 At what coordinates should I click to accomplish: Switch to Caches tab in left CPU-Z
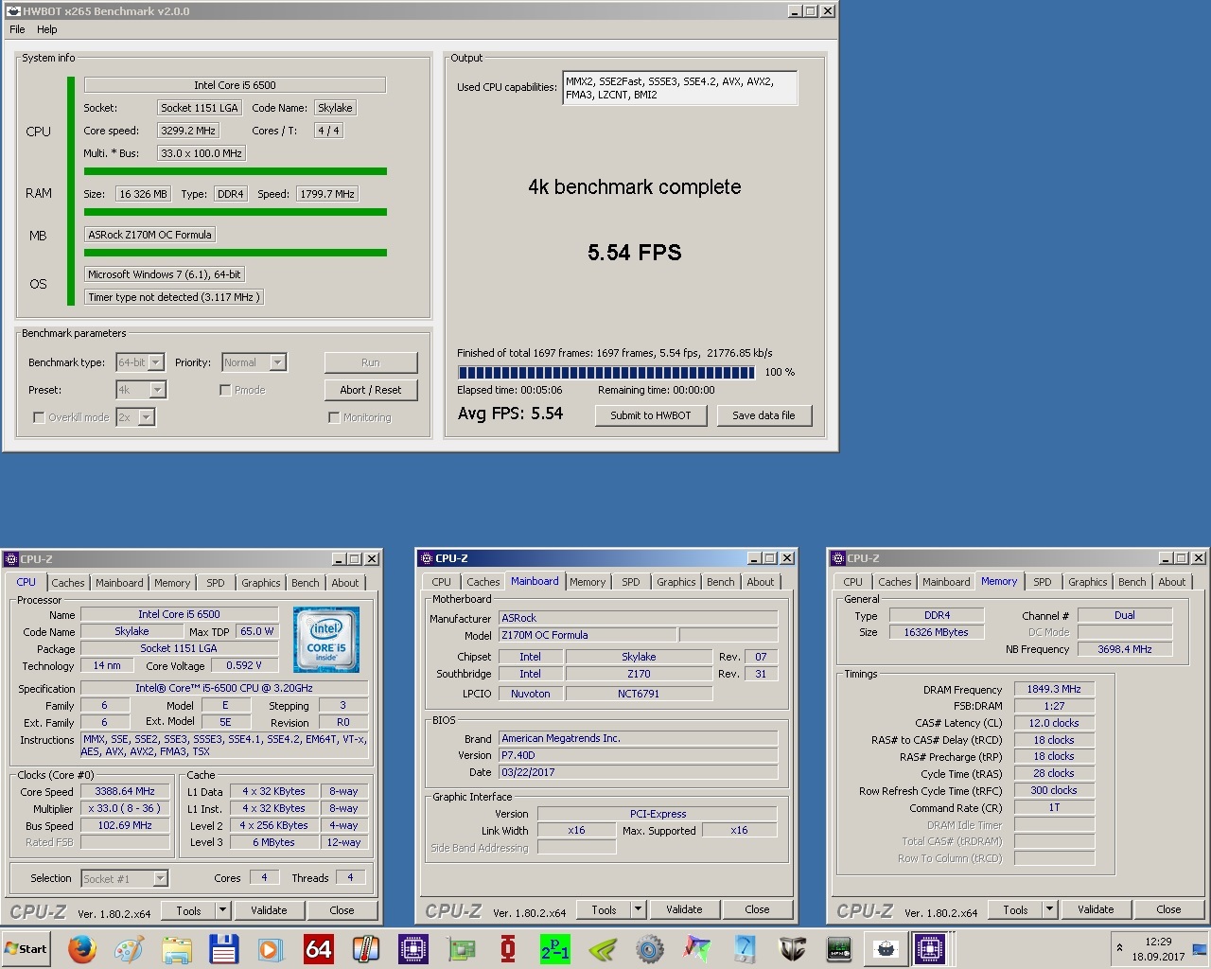click(x=68, y=583)
